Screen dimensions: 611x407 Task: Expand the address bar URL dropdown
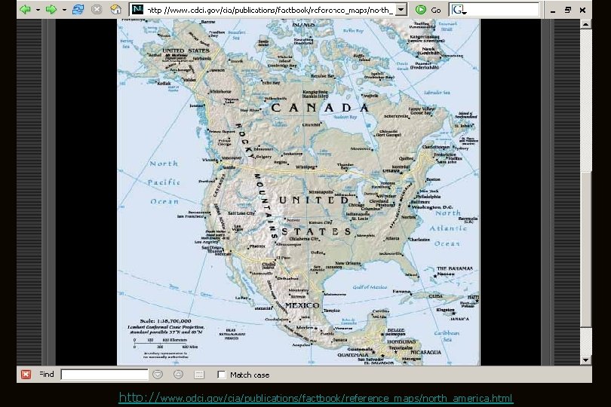[401, 10]
